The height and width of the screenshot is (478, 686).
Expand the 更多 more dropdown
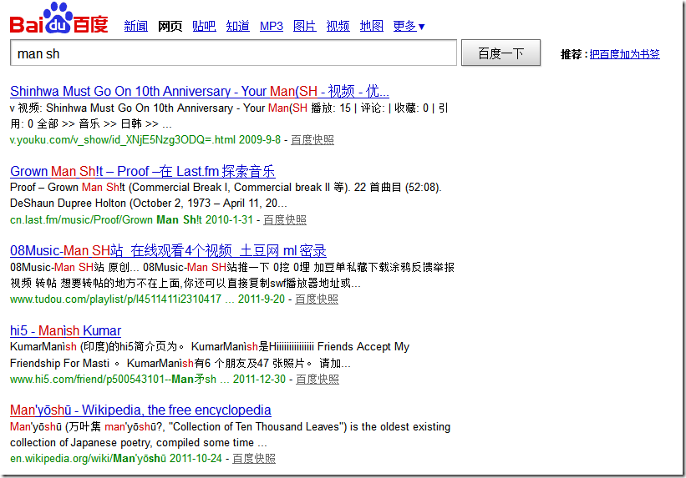[x=409, y=26]
